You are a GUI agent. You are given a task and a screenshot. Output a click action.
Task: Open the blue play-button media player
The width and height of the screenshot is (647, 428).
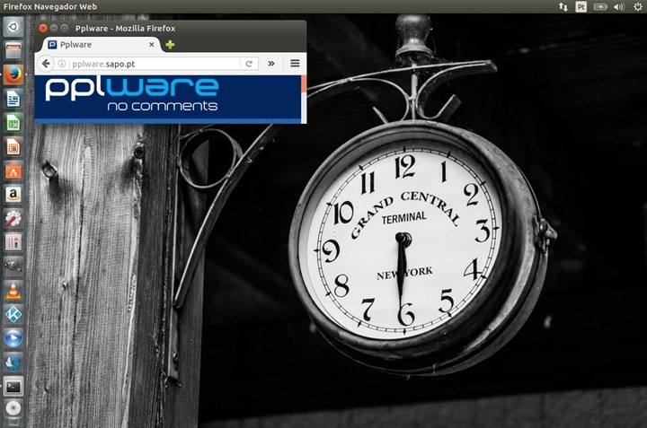tap(13, 338)
